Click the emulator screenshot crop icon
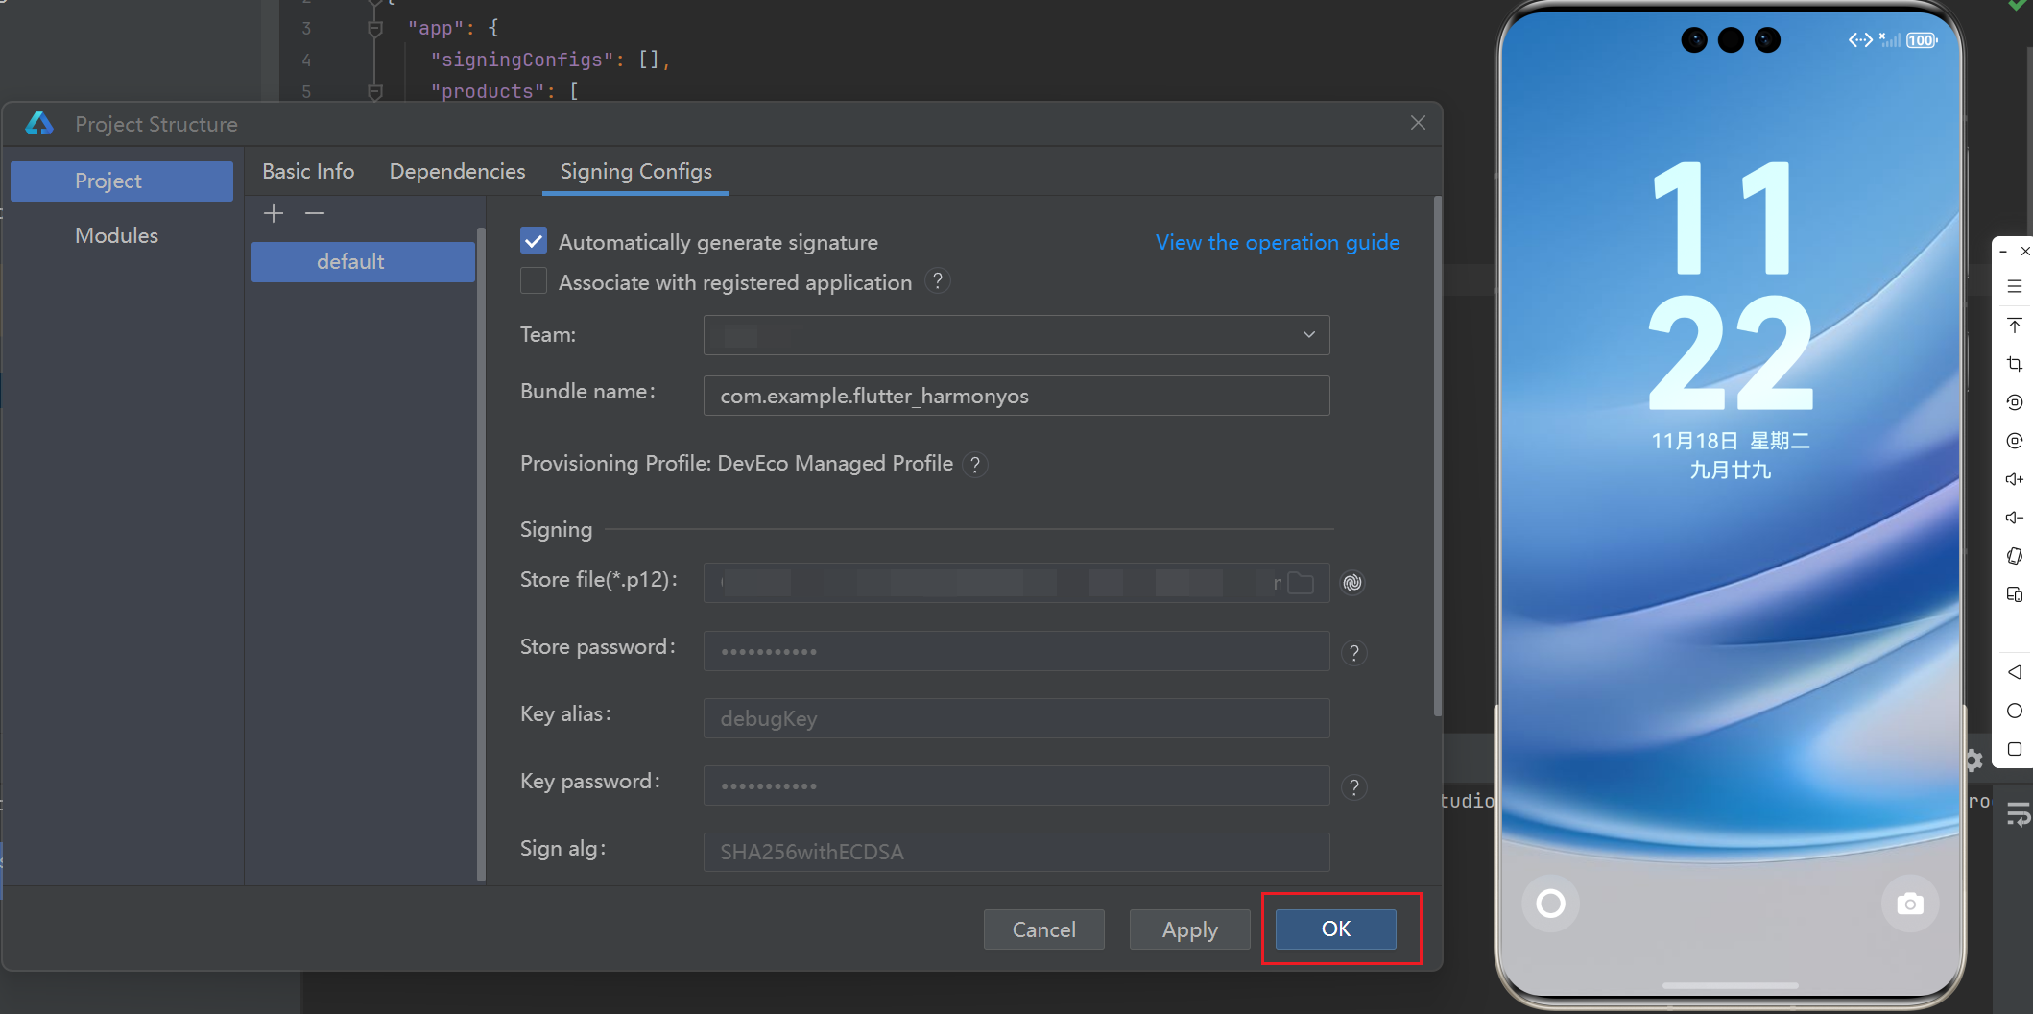 click(2014, 364)
